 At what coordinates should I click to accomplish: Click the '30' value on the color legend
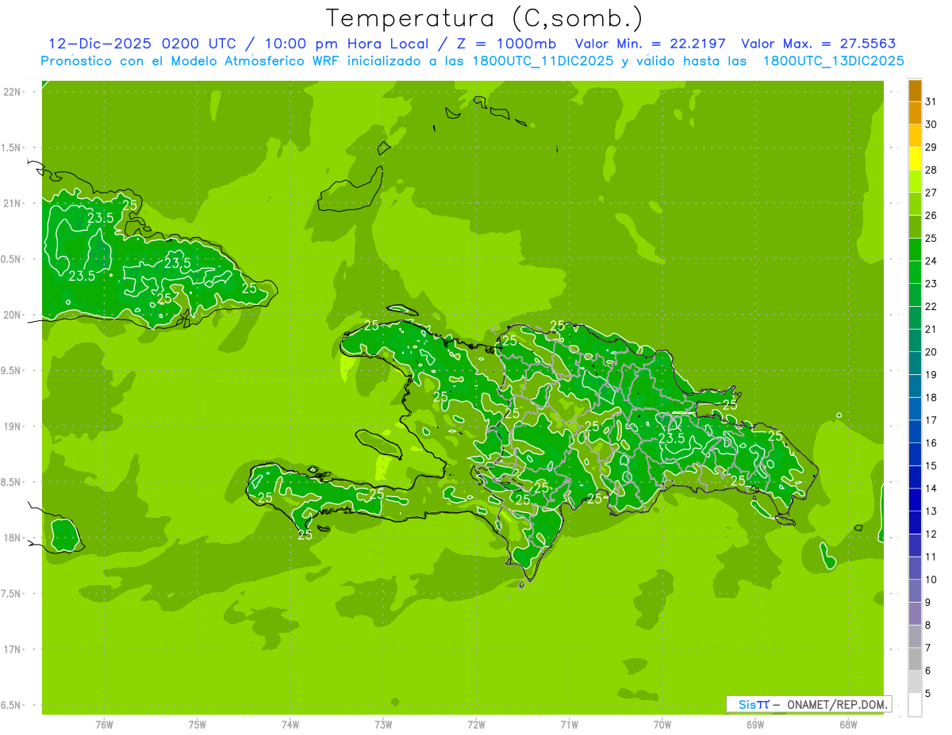tap(931, 124)
